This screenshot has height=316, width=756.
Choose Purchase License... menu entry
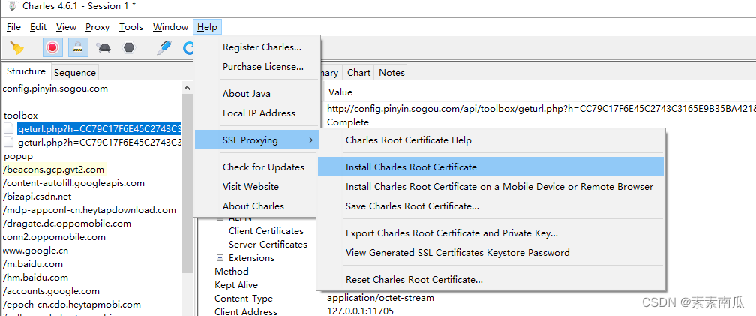click(x=262, y=67)
